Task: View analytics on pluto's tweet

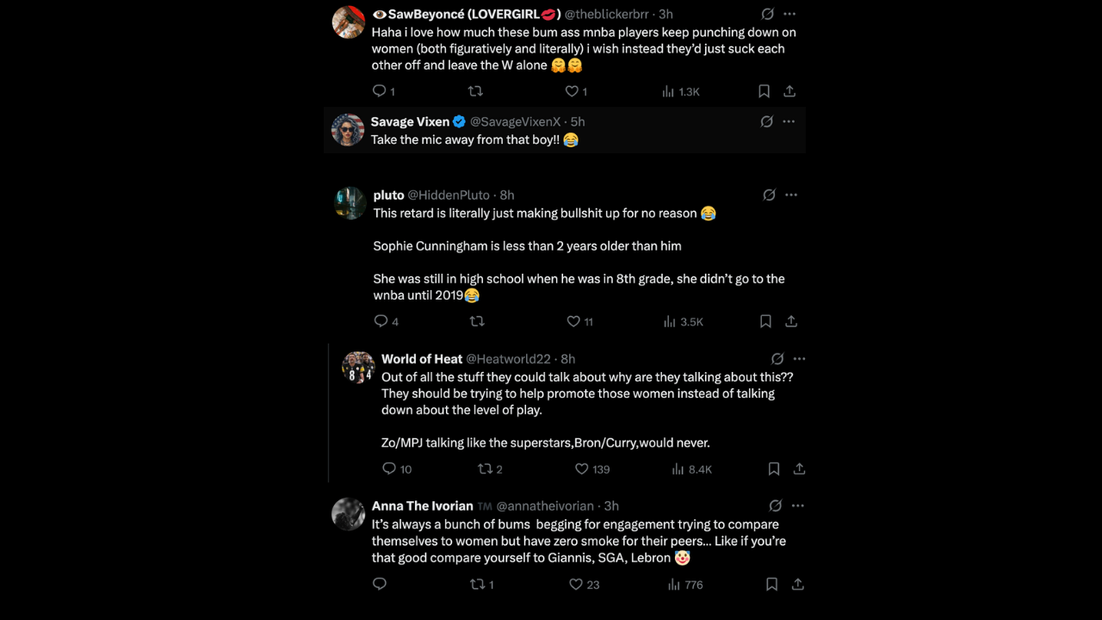Action: [x=671, y=321]
